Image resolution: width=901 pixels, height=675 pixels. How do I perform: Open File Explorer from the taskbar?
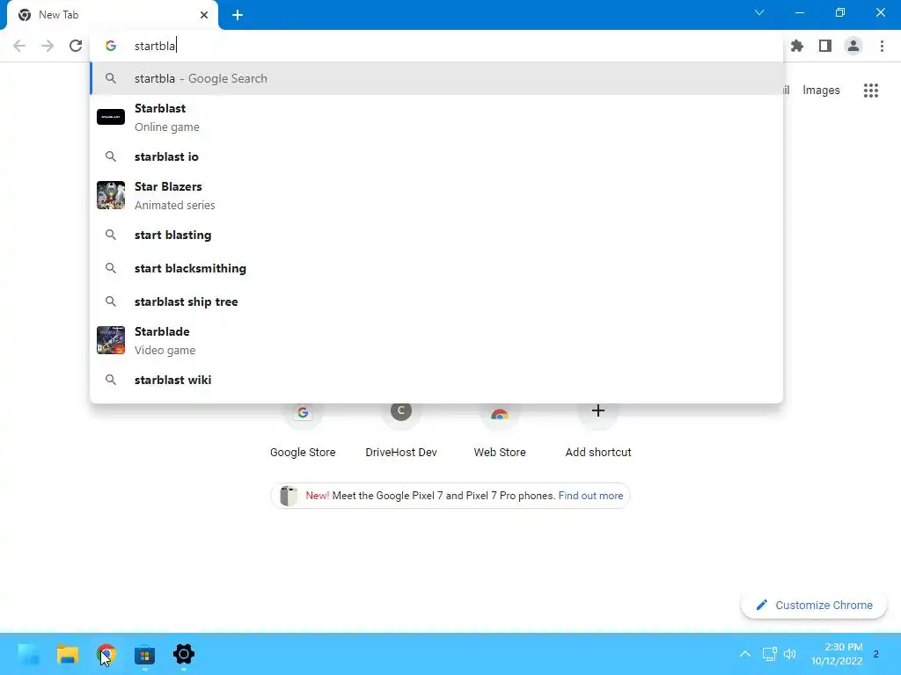coord(68,654)
